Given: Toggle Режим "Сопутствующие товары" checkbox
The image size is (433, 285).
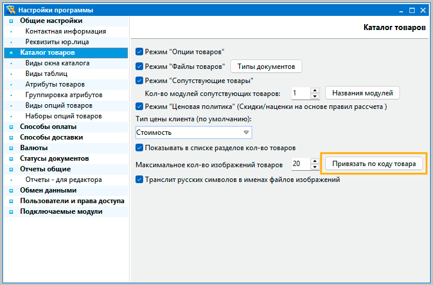Looking at the screenshot, I should [139, 81].
